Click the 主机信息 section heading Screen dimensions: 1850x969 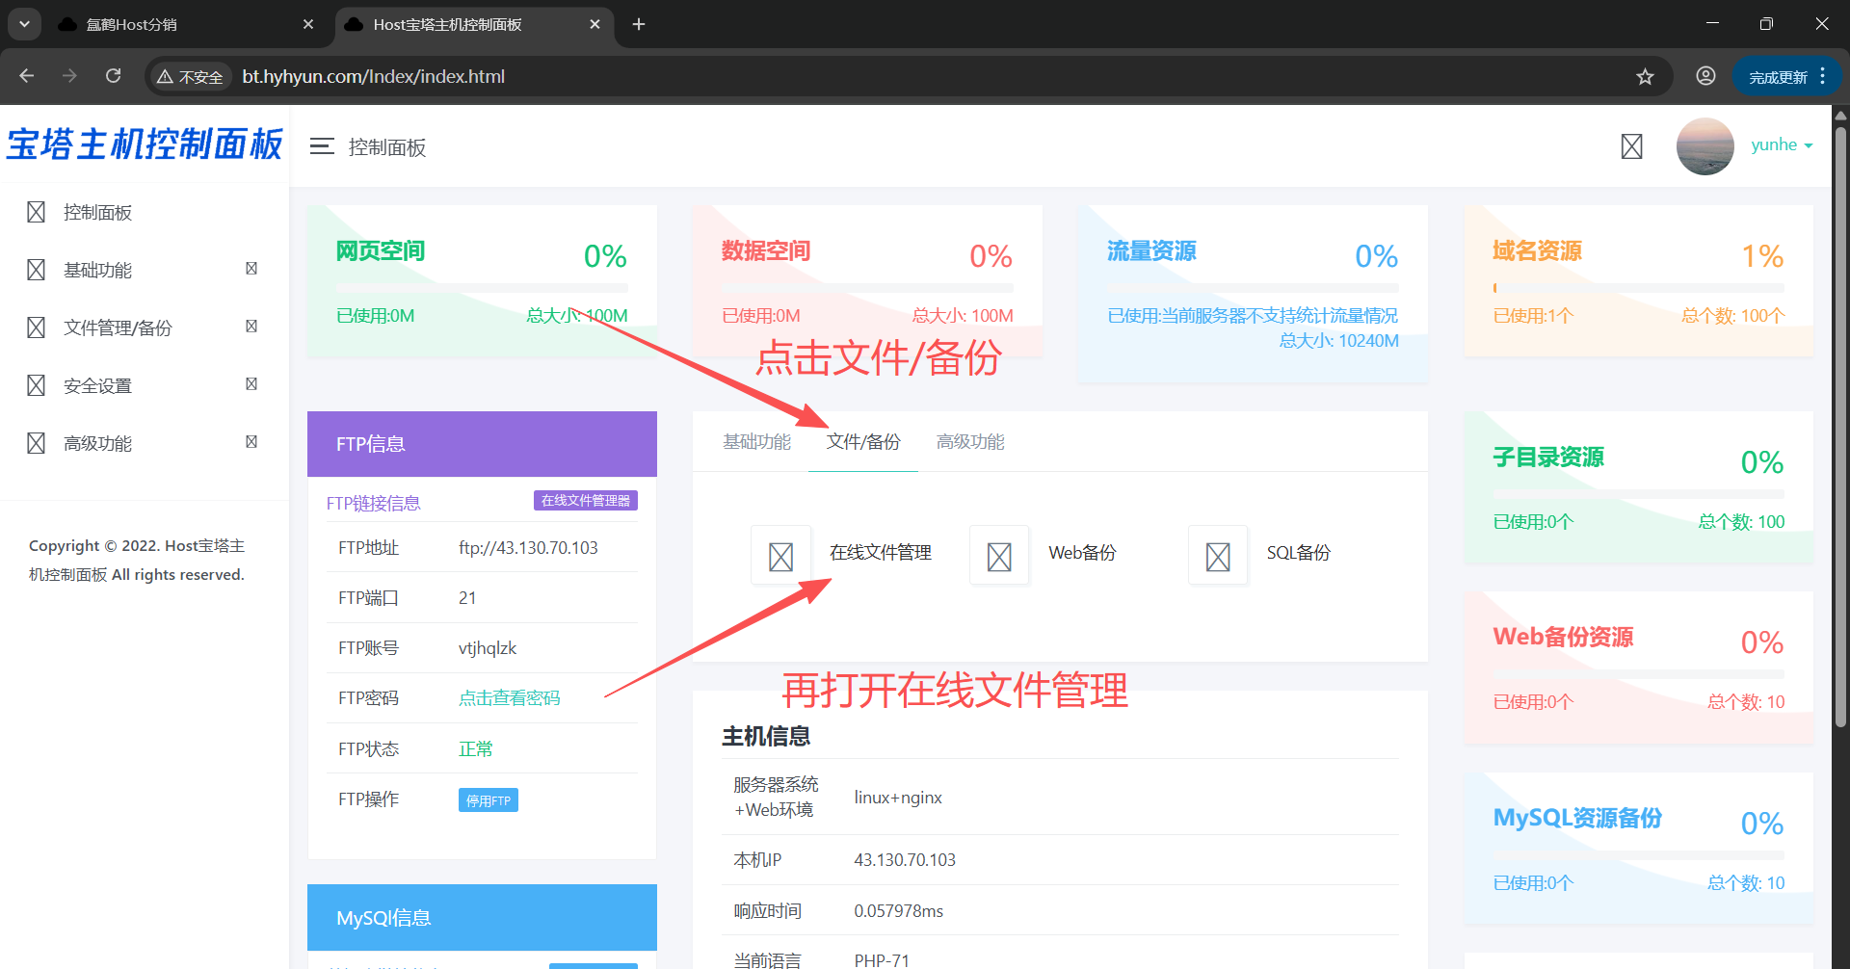(x=766, y=737)
